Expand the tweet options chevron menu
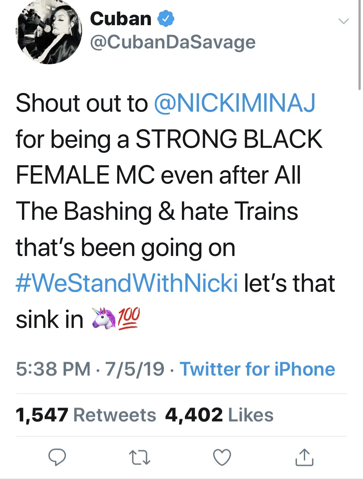The image size is (363, 479). tap(343, 21)
